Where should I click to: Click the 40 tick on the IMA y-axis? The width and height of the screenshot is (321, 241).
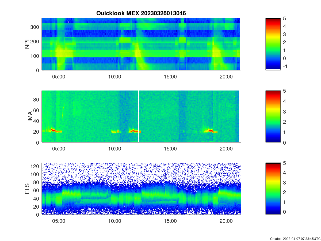click(x=37, y=121)
